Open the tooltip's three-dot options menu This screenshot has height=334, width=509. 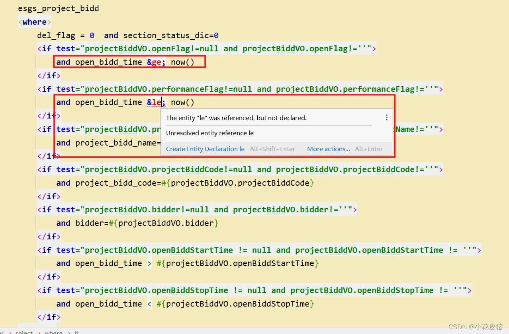[386, 117]
